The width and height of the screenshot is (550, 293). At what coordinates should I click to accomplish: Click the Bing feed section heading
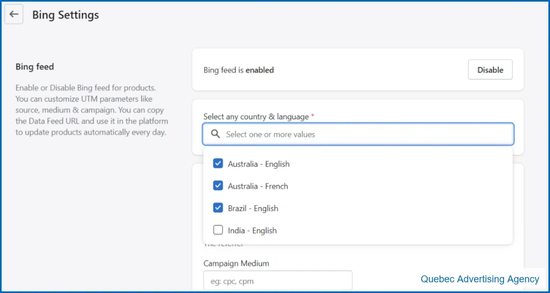(x=35, y=67)
